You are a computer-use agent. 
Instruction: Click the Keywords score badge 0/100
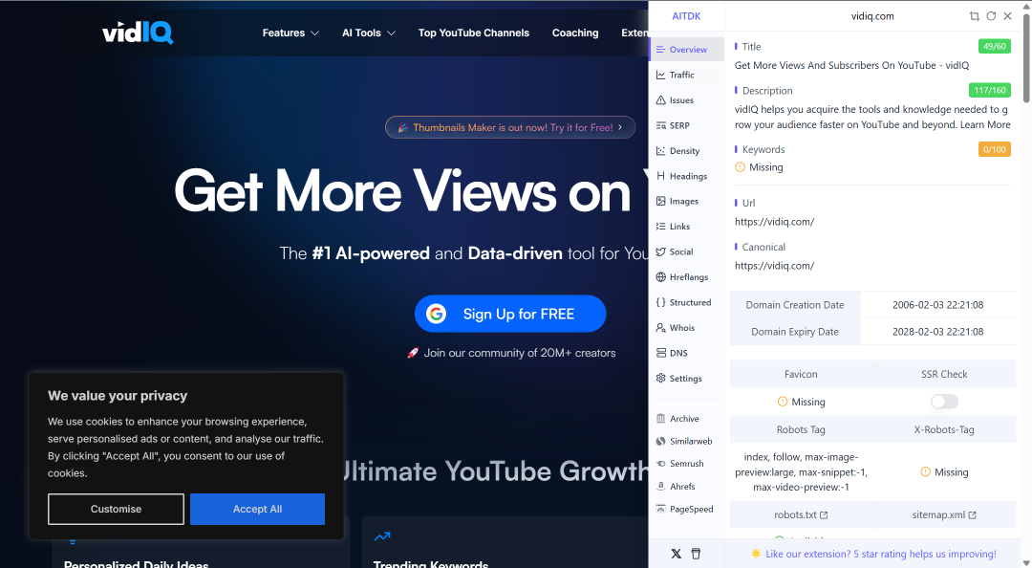(994, 149)
